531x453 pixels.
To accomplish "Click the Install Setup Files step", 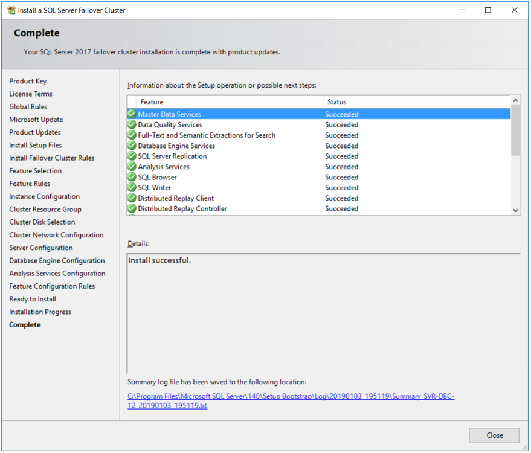I will click(x=35, y=145).
